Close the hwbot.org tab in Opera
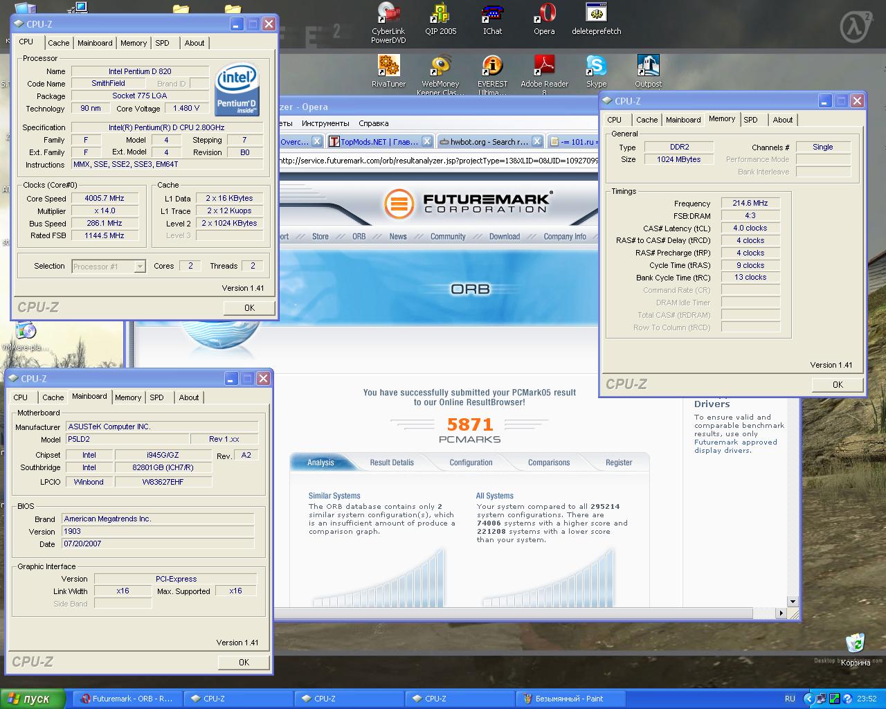 click(x=537, y=141)
